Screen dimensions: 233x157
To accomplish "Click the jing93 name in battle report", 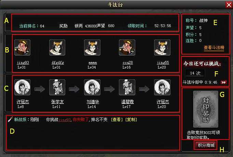I will (x=65, y=120).
